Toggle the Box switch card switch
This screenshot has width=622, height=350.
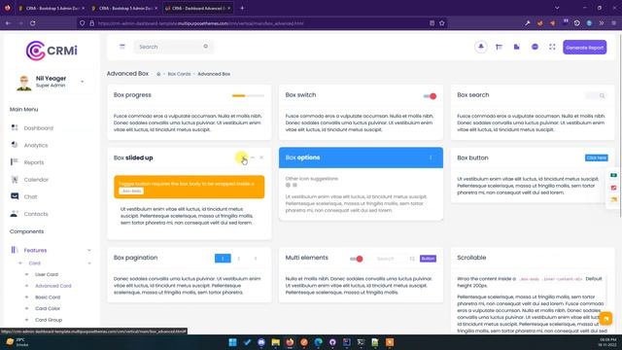tap(430, 96)
